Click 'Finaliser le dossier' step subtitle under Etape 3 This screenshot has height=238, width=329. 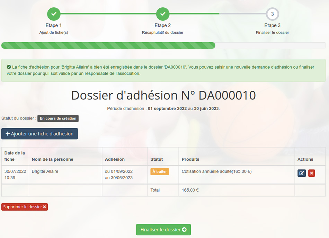(x=272, y=33)
